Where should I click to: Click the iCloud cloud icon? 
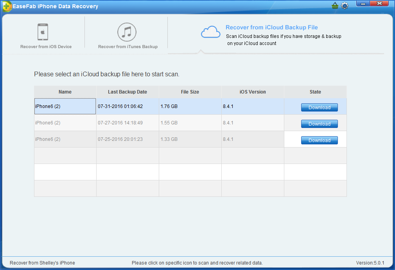(210, 32)
